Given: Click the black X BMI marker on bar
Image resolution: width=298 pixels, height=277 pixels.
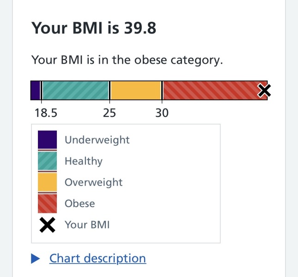Looking at the screenshot, I should tap(264, 90).
